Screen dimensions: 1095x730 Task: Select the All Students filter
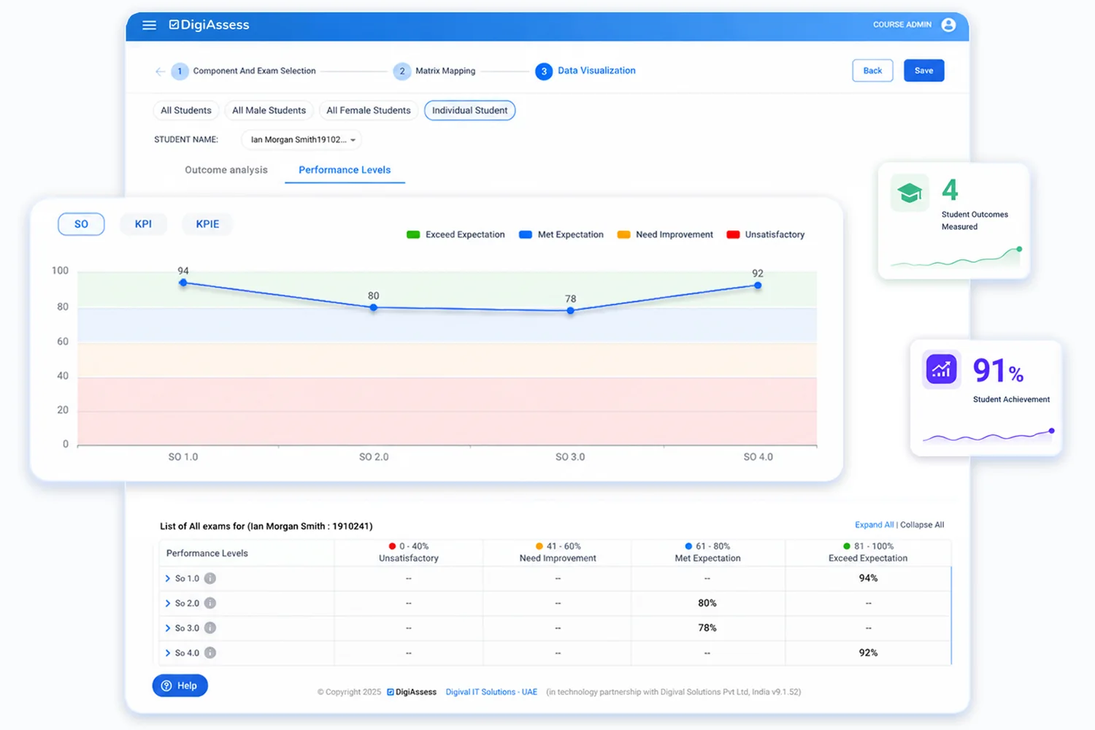(x=186, y=110)
